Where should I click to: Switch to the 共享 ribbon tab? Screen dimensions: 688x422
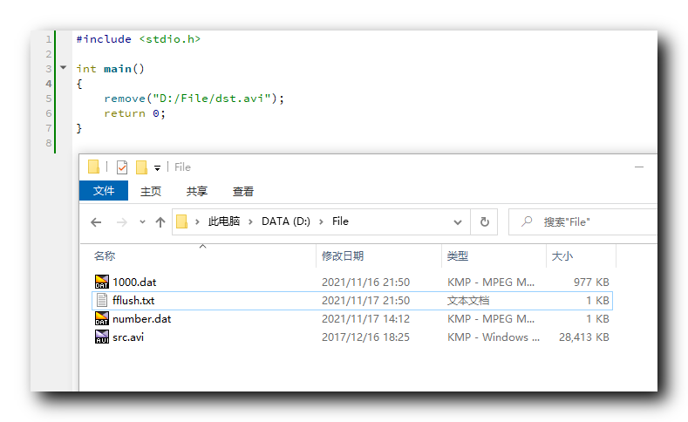click(x=196, y=191)
